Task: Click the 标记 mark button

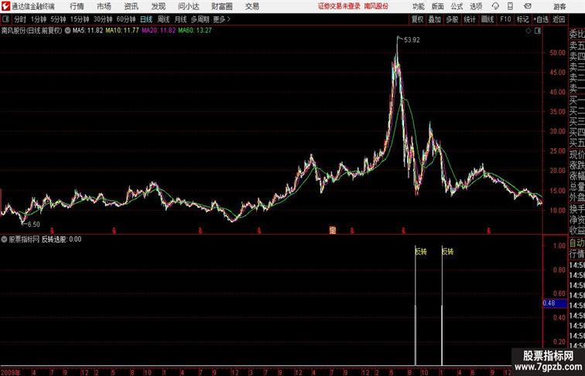Action: point(522,19)
